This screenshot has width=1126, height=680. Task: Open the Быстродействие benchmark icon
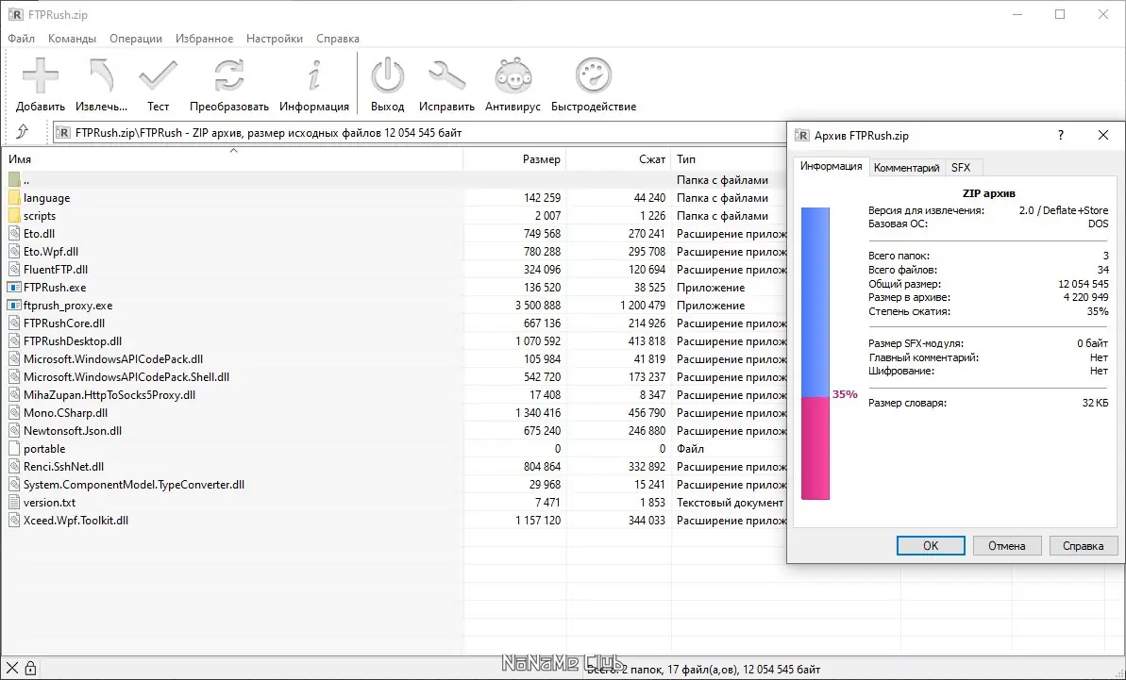593,75
